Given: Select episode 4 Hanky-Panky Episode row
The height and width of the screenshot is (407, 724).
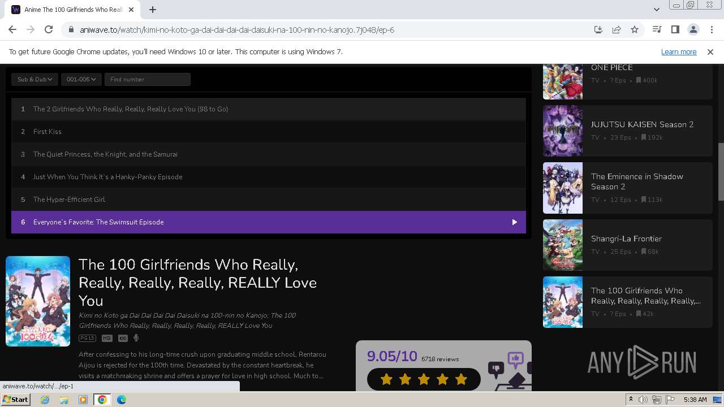Looking at the screenshot, I should click(x=269, y=177).
